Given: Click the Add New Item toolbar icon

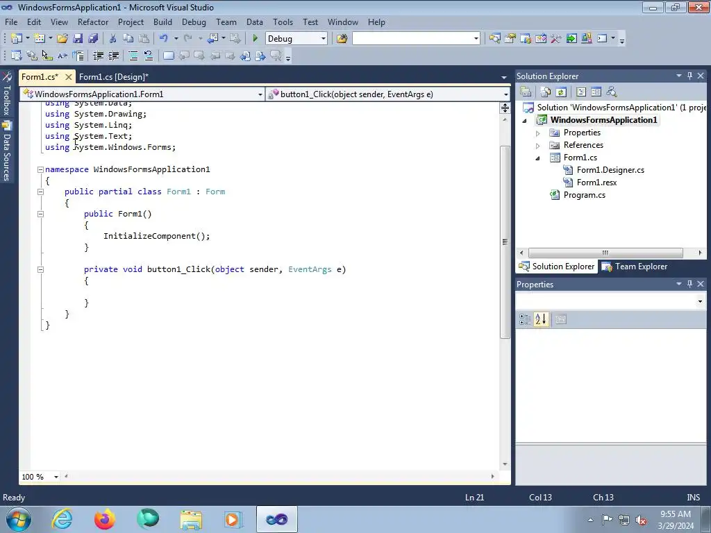Looking at the screenshot, I should click(40, 39).
